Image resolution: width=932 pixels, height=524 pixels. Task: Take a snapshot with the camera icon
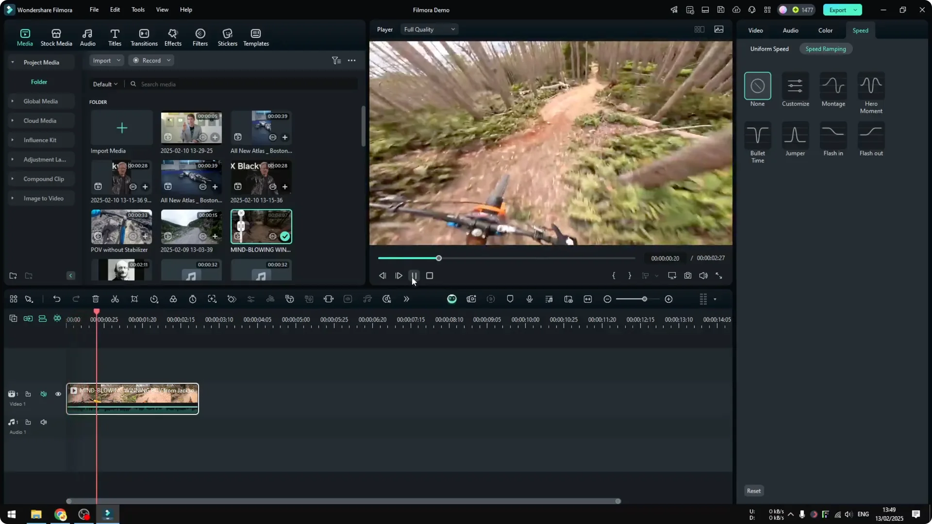[x=688, y=275]
